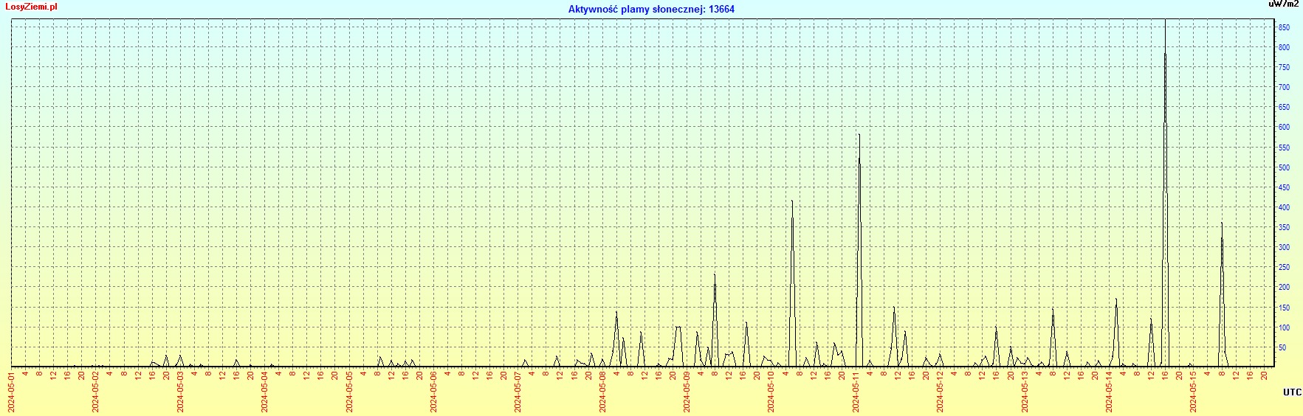Click the uW/m2 unit label
The width and height of the screenshot is (1303, 416).
(x=1283, y=4)
